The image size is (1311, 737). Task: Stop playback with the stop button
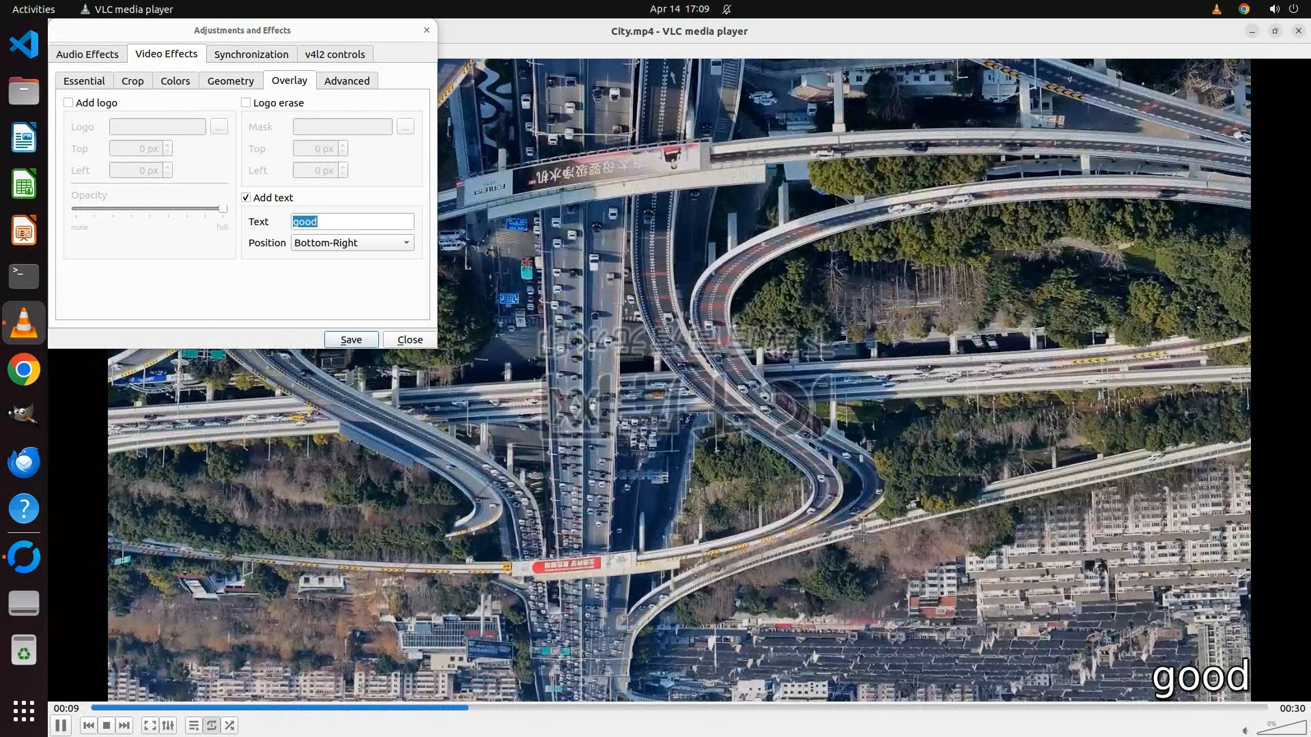tap(107, 725)
